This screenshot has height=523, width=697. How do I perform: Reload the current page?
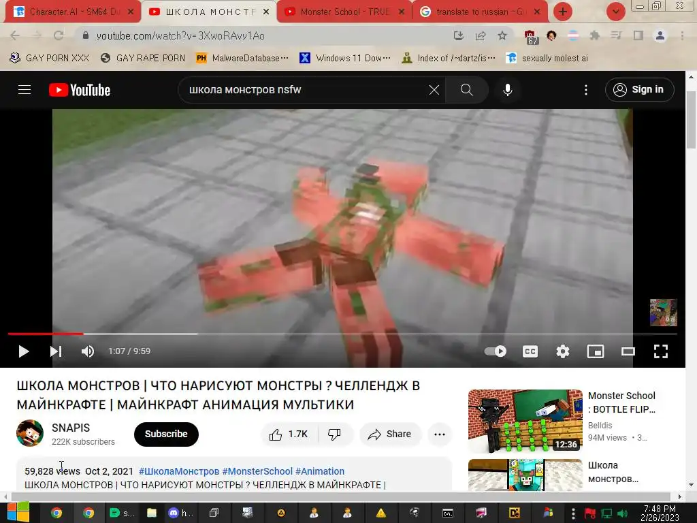(59, 35)
